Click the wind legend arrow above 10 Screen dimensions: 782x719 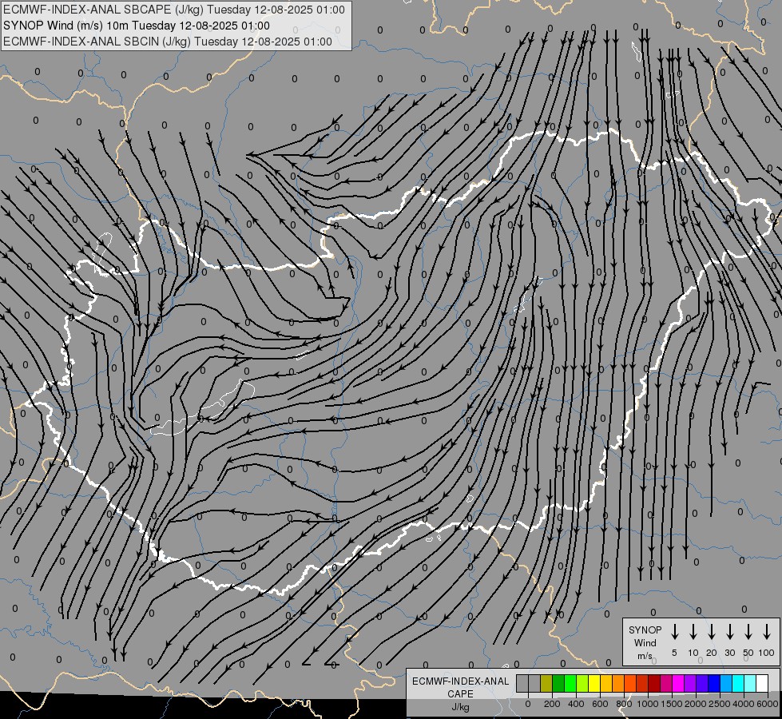693,632
